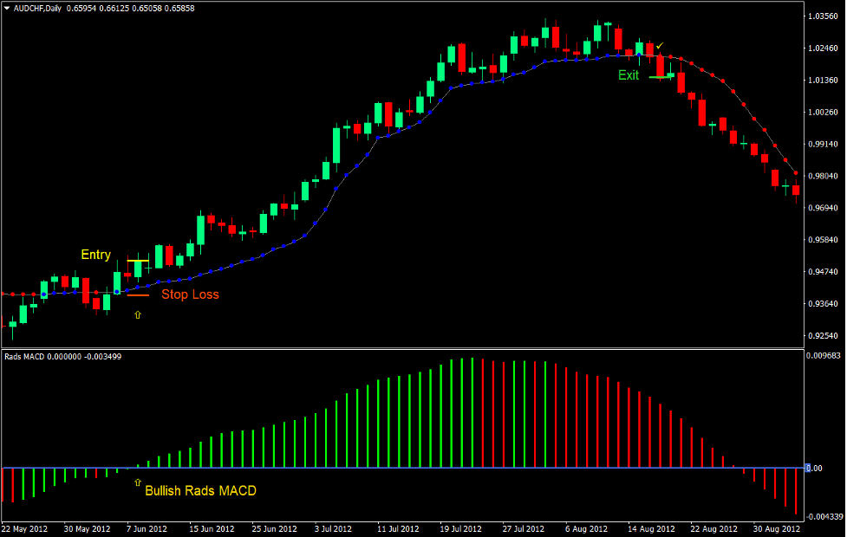
Task: Select the checkmark icon above the Exit label
Action: click(660, 45)
